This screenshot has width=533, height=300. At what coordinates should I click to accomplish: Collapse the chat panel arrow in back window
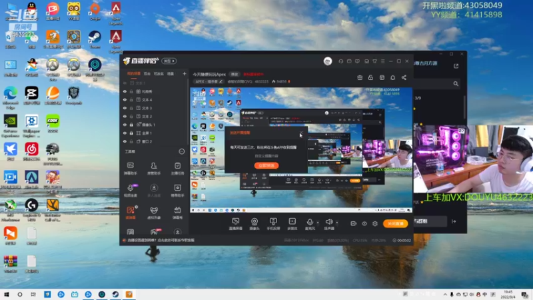(454, 221)
